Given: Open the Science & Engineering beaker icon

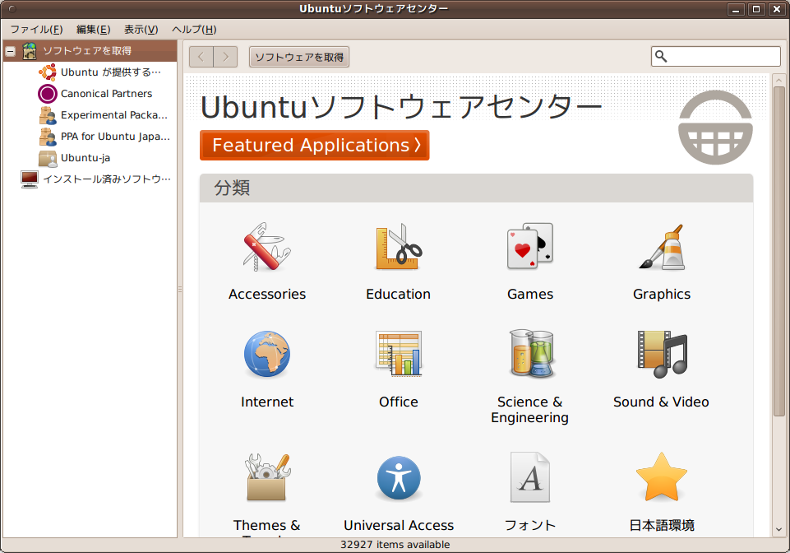Looking at the screenshot, I should point(532,354).
